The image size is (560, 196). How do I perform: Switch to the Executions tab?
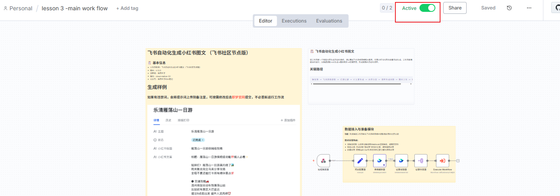click(294, 21)
